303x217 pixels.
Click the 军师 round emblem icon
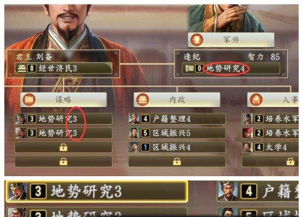pos(196,40)
